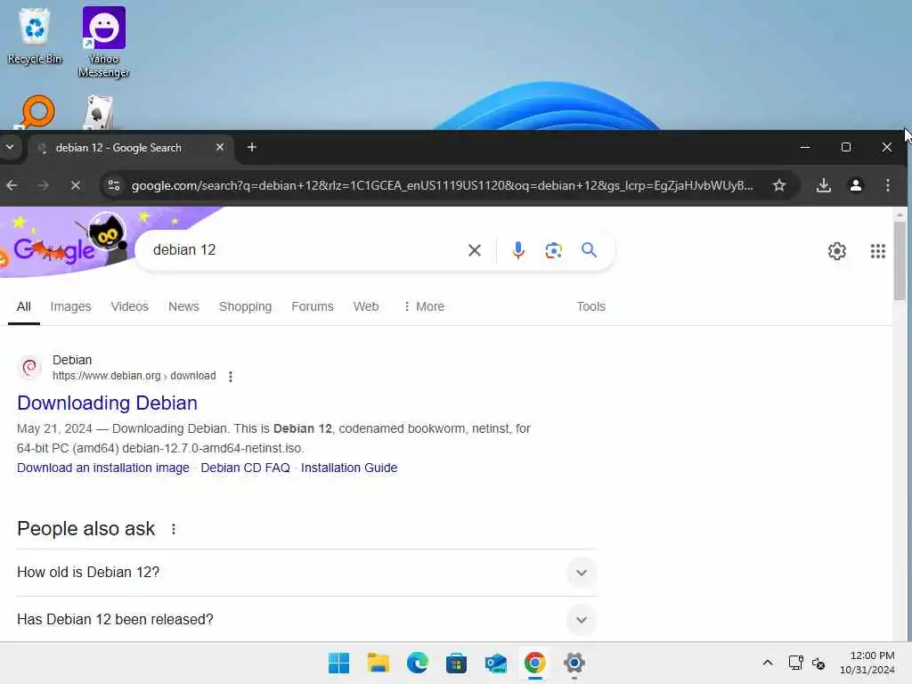The width and height of the screenshot is (912, 684).
Task: Switch to Shopping results tab
Action: pos(246,306)
